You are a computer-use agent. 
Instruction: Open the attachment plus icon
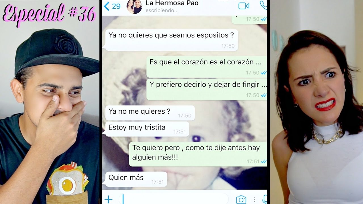108,199
